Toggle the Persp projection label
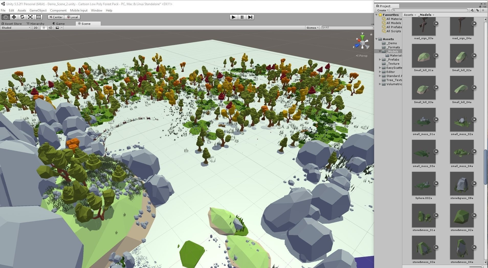The height and width of the screenshot is (268, 488). [362, 56]
